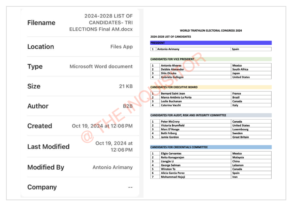Click the Type row Microsoft Word document
The height and width of the screenshot is (206, 292).
click(x=80, y=66)
